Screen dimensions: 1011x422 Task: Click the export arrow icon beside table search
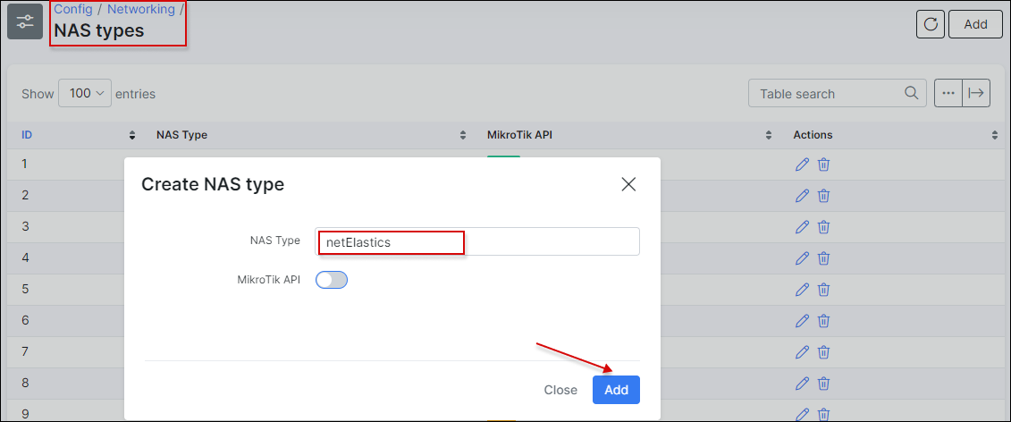tap(976, 93)
